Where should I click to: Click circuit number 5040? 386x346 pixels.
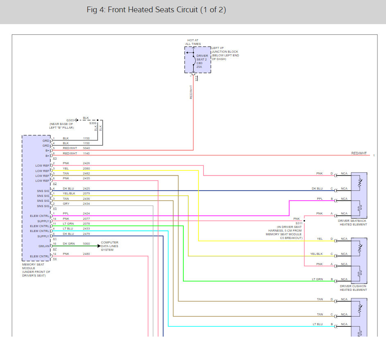[86, 148]
